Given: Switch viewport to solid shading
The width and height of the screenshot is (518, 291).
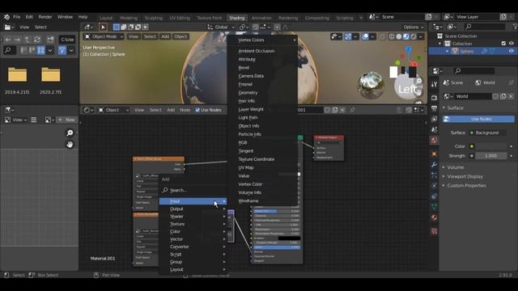Looking at the screenshot, I should [x=399, y=36].
